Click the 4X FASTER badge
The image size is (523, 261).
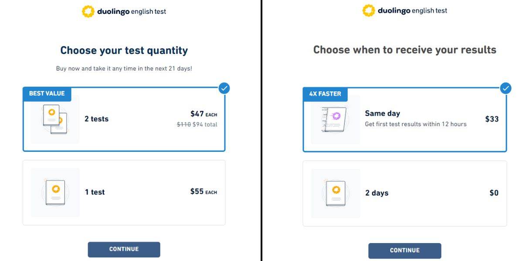(x=325, y=94)
